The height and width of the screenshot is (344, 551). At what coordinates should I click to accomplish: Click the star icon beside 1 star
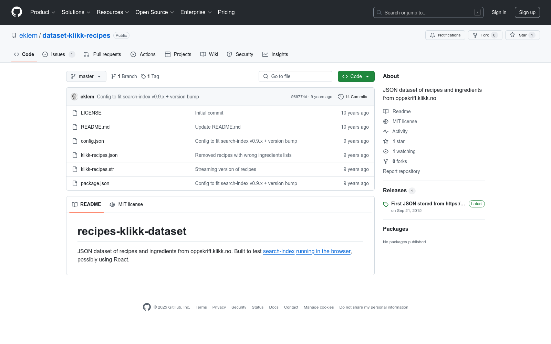[x=386, y=141]
